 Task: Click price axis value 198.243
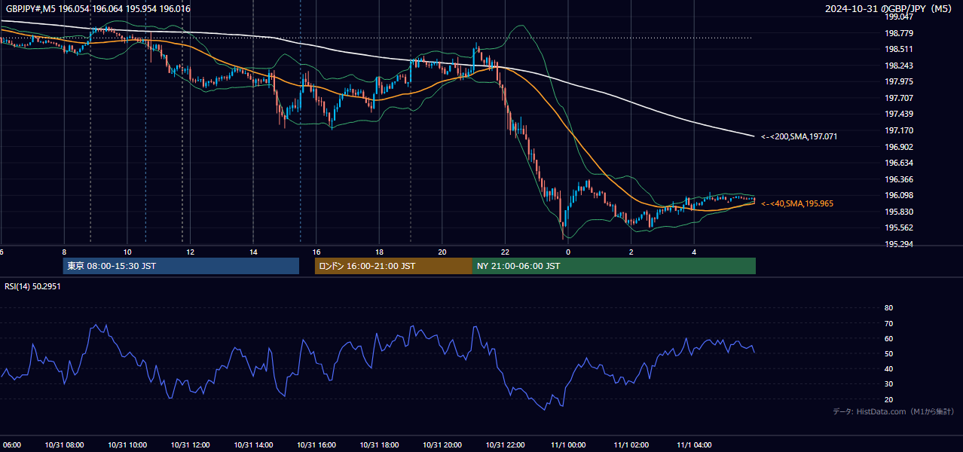[899, 66]
